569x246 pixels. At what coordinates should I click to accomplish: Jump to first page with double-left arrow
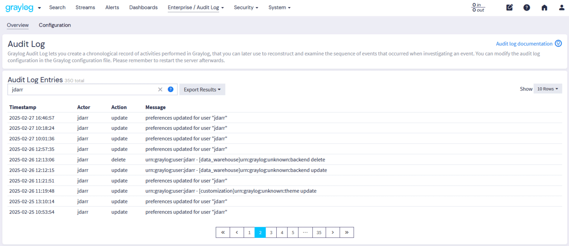(x=223, y=232)
